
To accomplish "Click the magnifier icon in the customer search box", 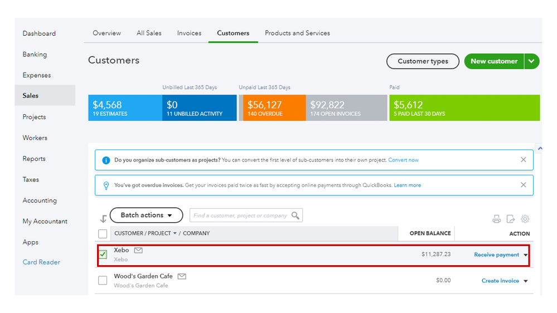I will point(296,216).
